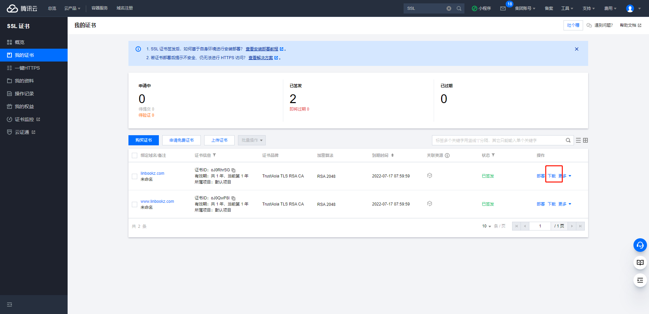
Task: Open the 费用 dropdown menu
Action: (610, 8)
